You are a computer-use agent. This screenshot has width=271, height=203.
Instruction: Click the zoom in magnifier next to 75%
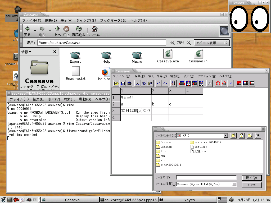(188, 43)
